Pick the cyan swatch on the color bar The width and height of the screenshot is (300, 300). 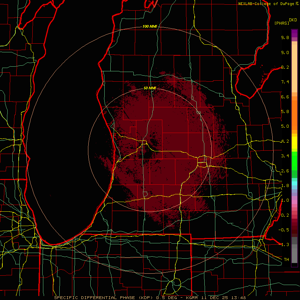point(294,183)
